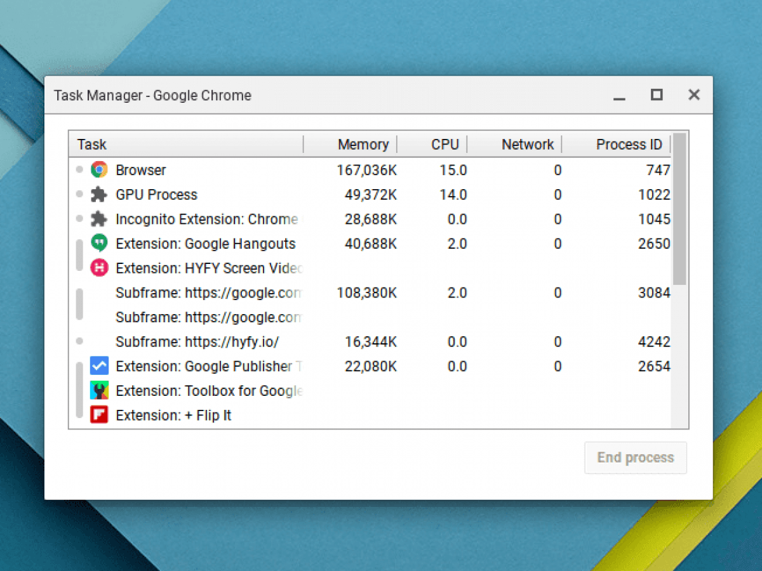
Task: Select the Browser task name
Action: (x=141, y=170)
